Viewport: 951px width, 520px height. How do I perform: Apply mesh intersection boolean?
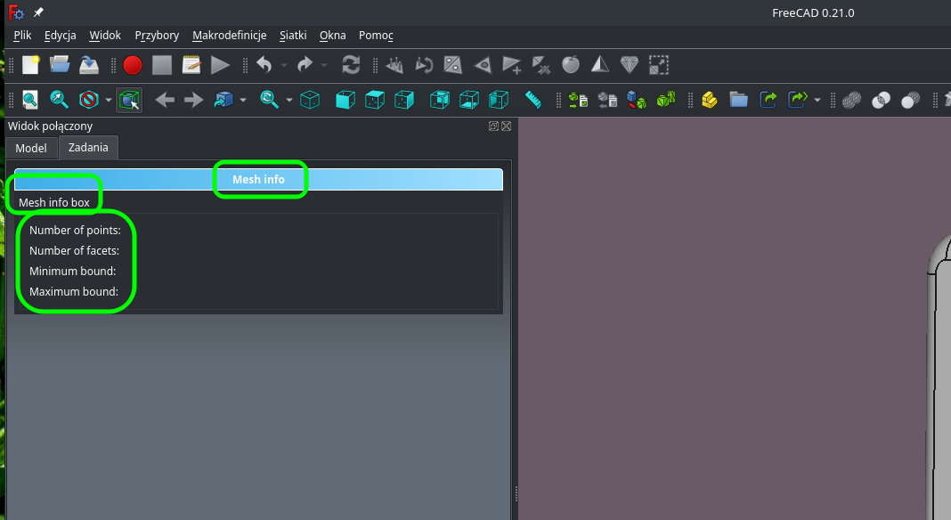[881, 100]
